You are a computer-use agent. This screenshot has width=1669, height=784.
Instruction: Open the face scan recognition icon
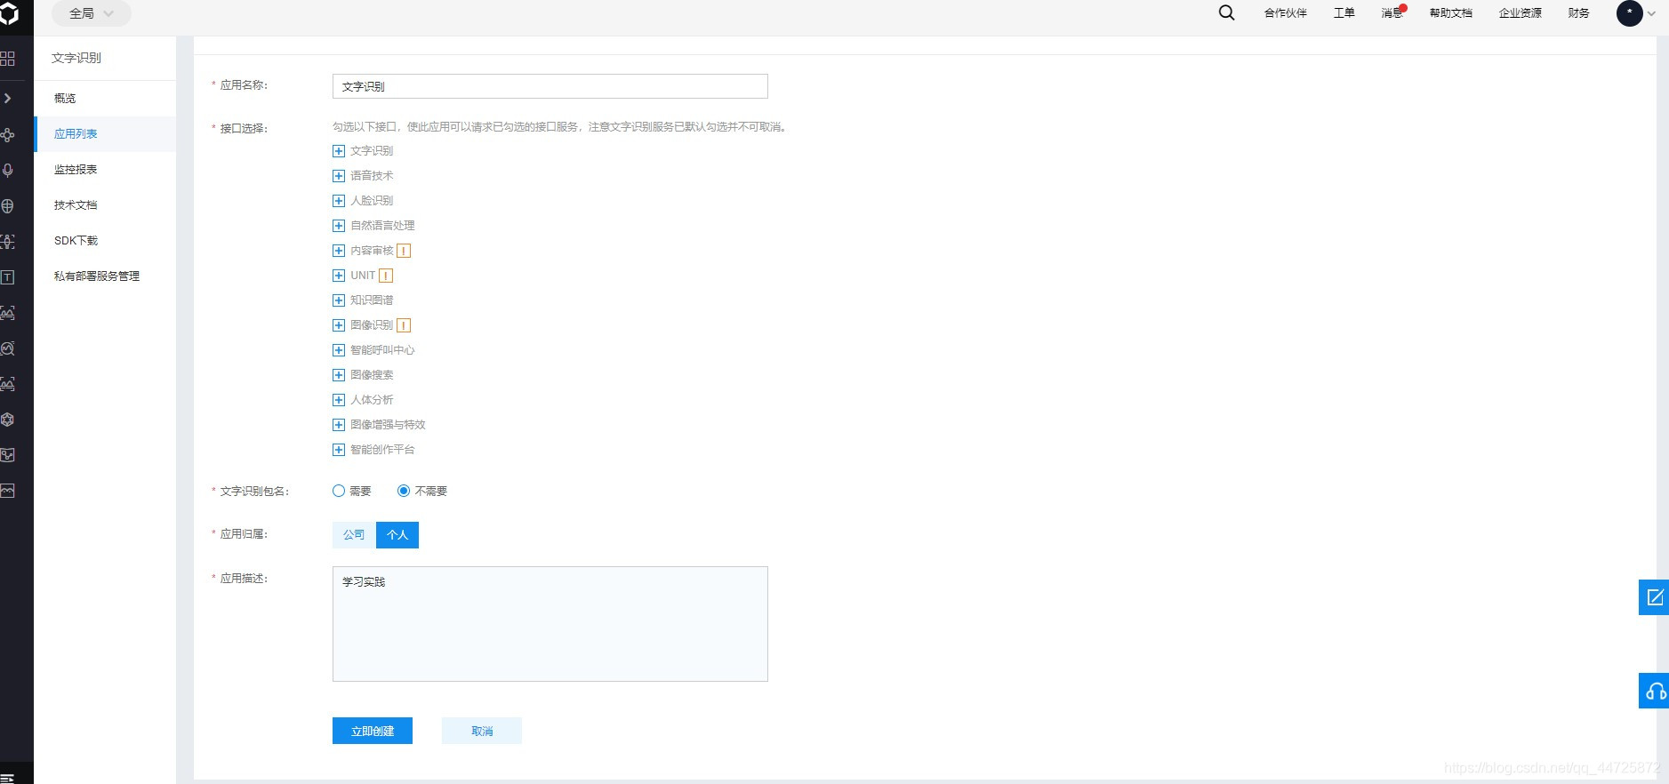pos(7,242)
